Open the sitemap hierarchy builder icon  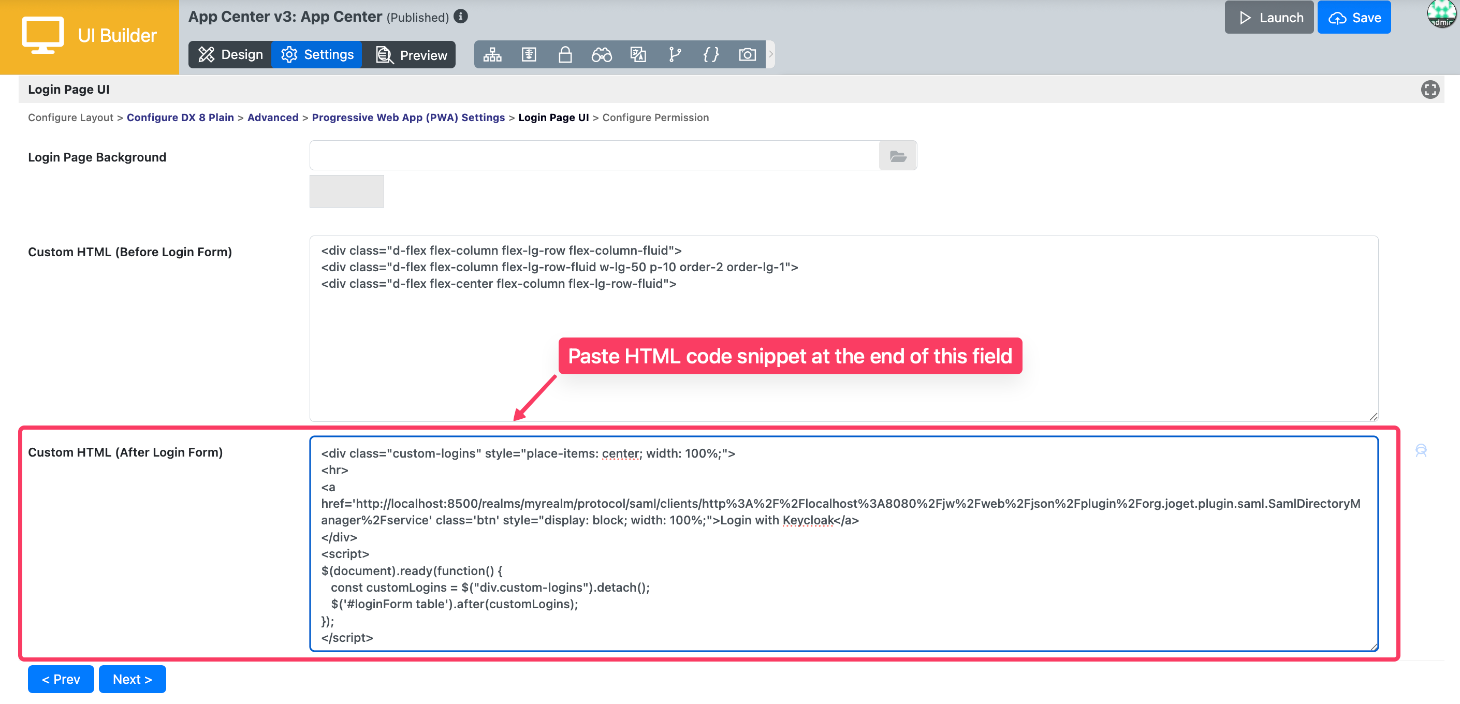click(x=492, y=54)
